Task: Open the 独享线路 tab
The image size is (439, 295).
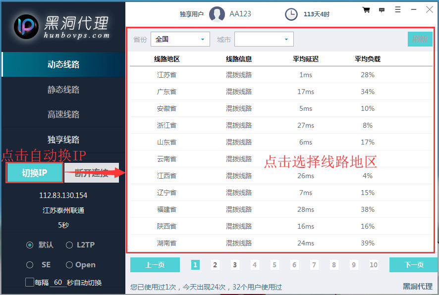Action: [x=63, y=140]
